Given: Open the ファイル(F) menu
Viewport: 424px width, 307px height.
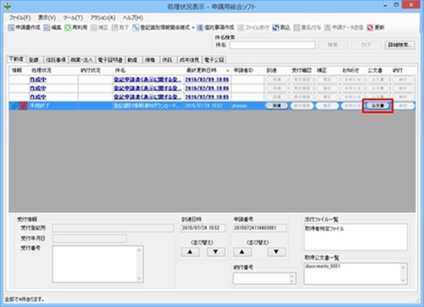Looking at the screenshot, I should click(x=20, y=18).
